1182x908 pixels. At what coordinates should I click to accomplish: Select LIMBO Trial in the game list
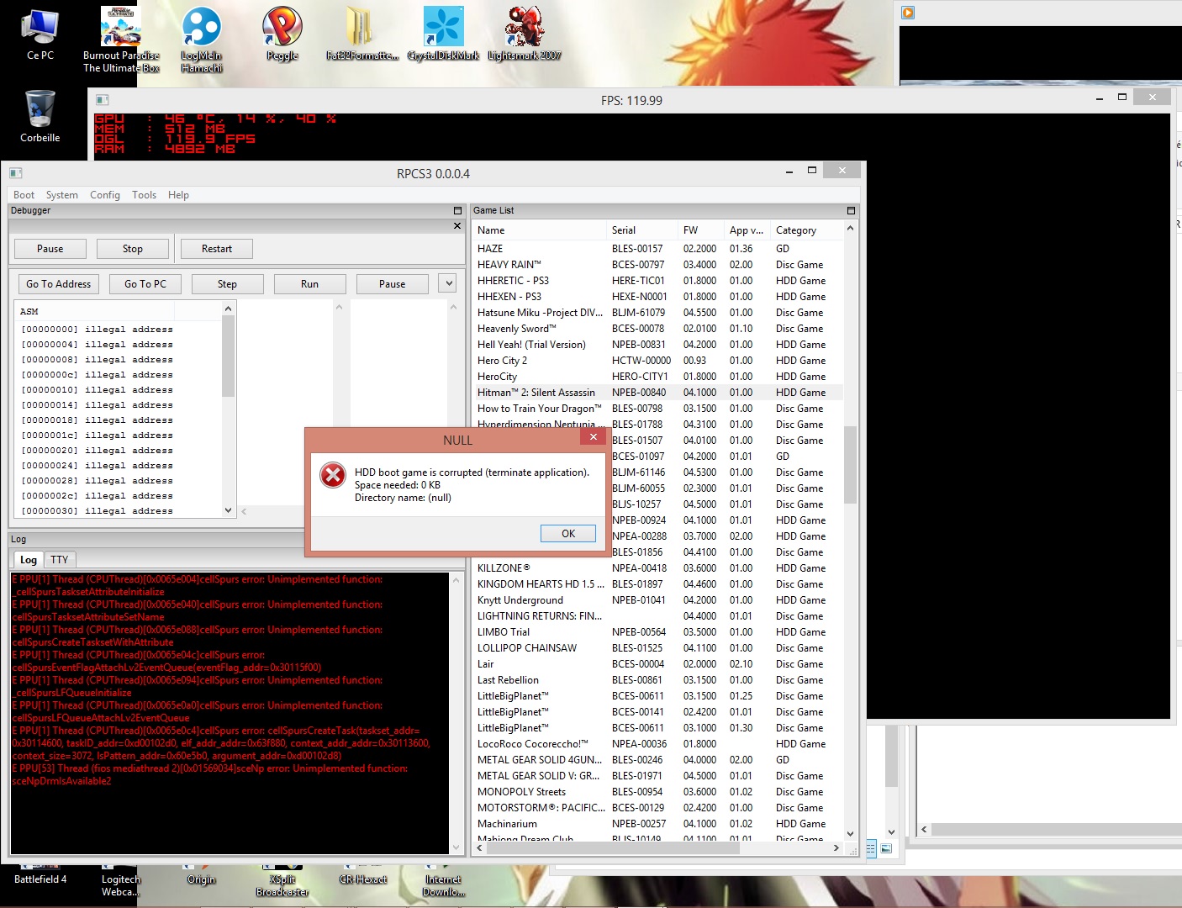[x=504, y=632]
